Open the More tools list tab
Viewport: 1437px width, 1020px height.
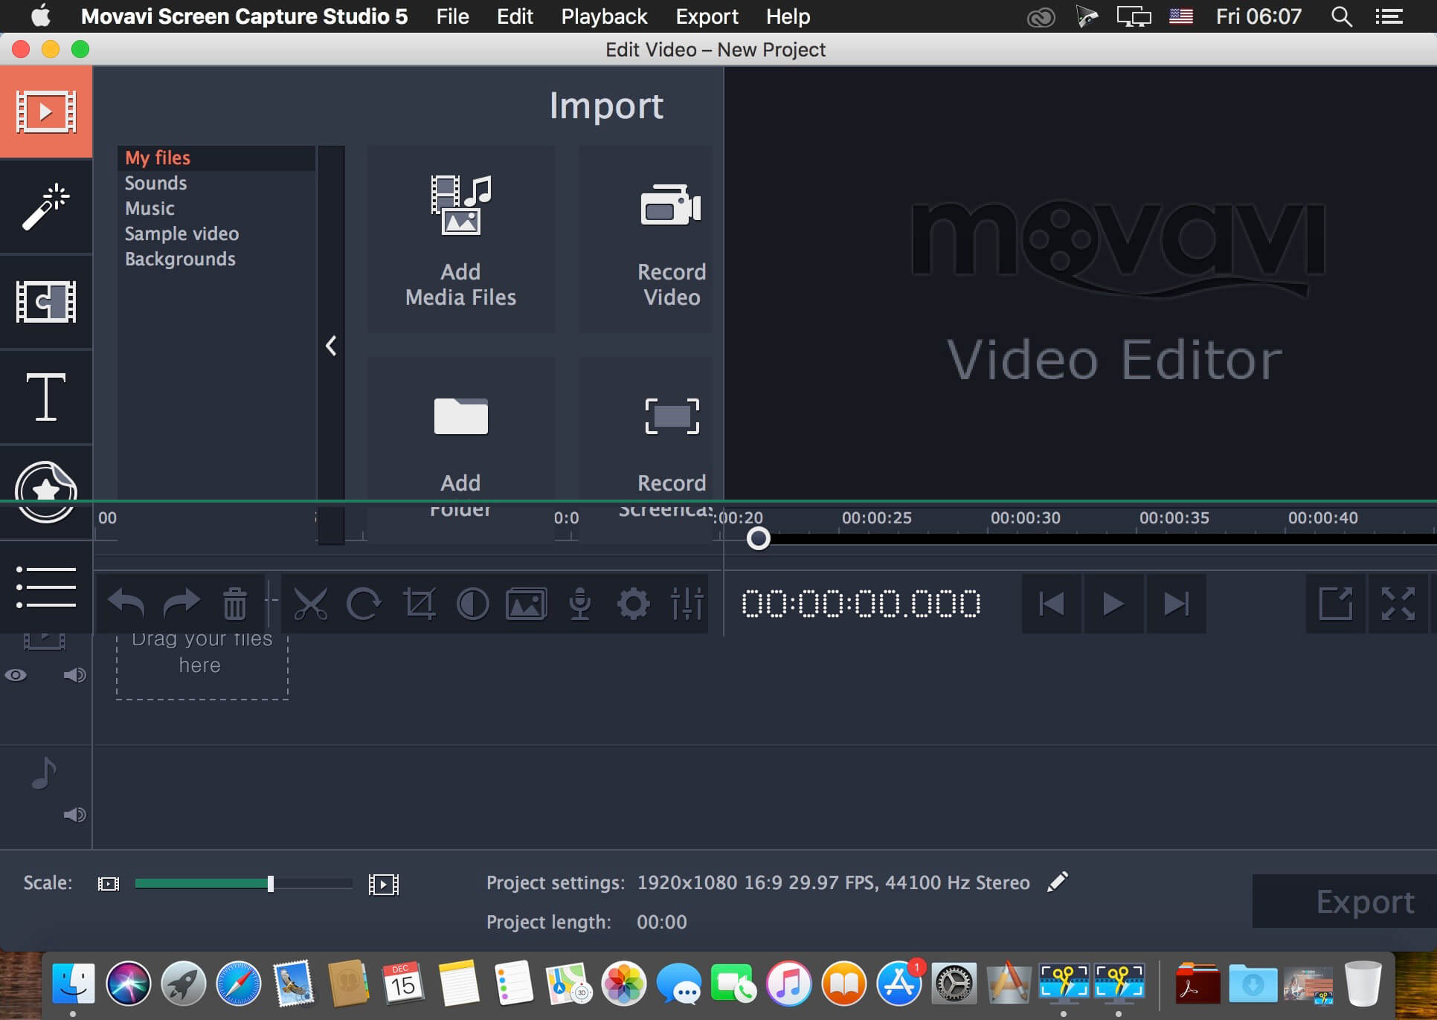[46, 587]
